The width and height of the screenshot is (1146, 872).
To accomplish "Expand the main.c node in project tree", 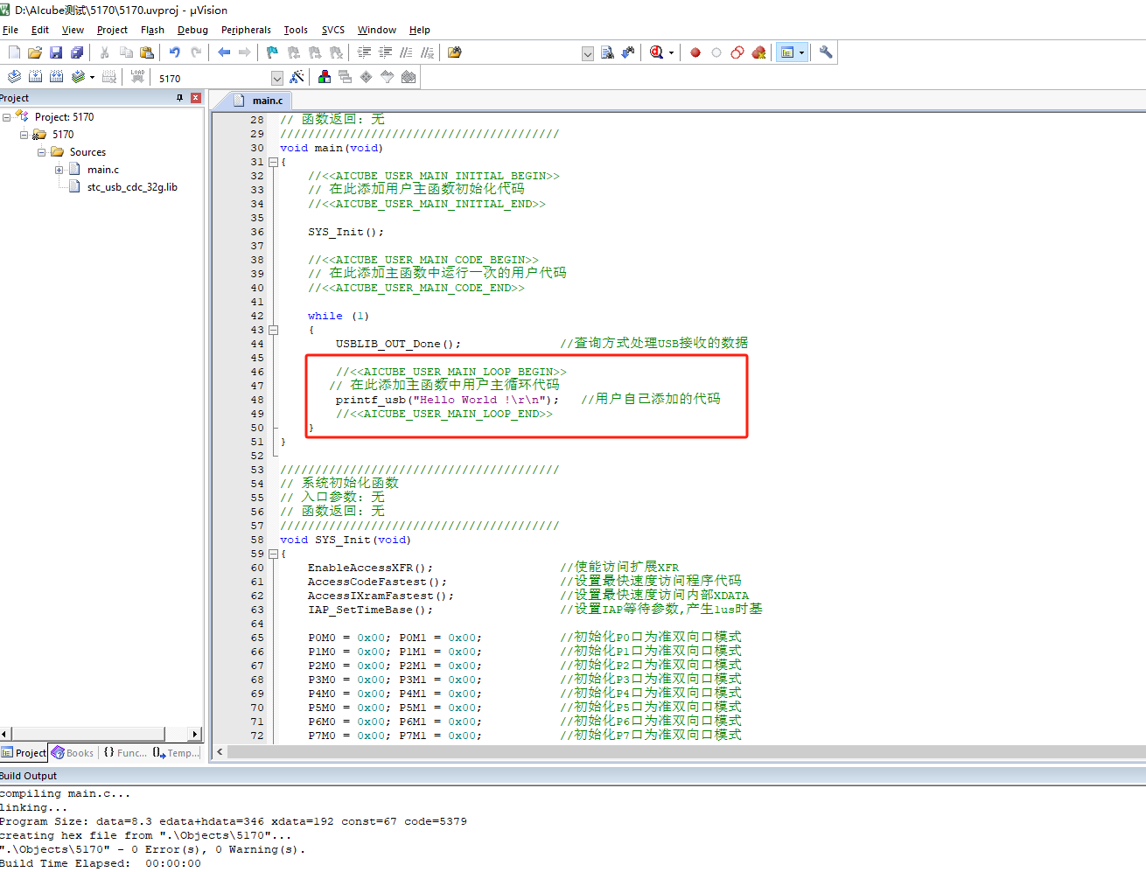I will [59, 170].
